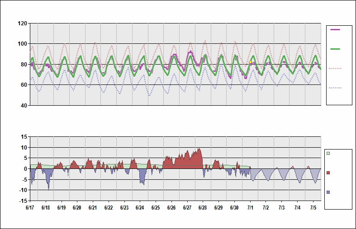Click the 7/5 date label
The width and height of the screenshot is (356, 229).
click(x=313, y=208)
